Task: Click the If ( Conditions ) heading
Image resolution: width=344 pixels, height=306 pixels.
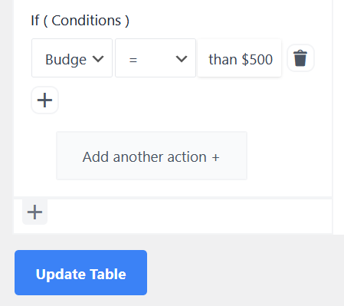Action: point(80,21)
